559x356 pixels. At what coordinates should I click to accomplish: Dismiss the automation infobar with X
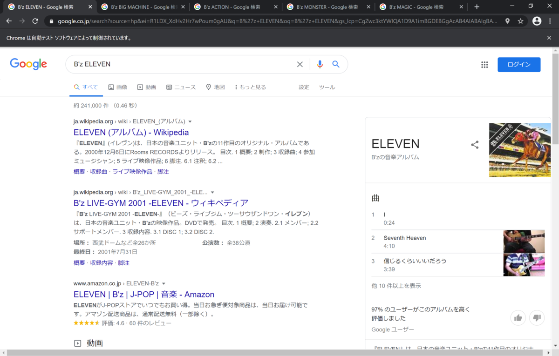pos(549,38)
